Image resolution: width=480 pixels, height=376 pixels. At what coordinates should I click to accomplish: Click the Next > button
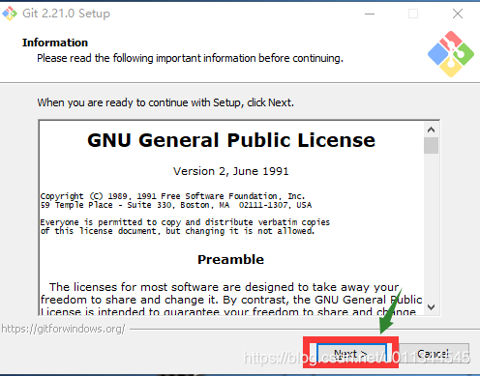(x=351, y=354)
